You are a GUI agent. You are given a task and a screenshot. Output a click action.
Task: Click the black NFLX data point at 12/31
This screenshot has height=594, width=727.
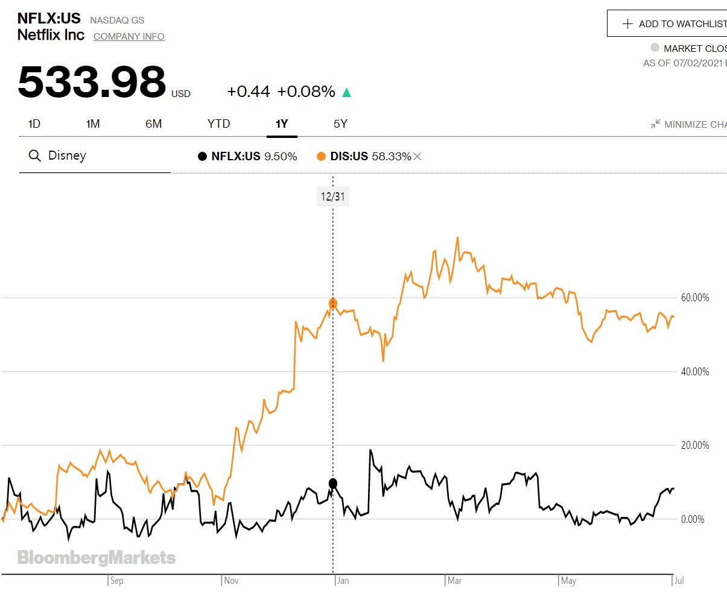click(332, 483)
